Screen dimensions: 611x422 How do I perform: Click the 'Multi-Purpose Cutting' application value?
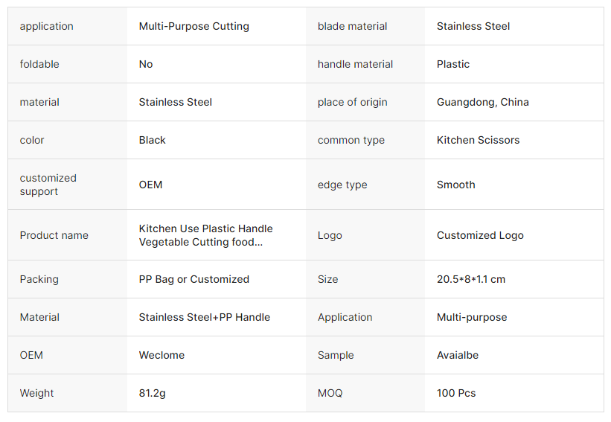point(193,26)
